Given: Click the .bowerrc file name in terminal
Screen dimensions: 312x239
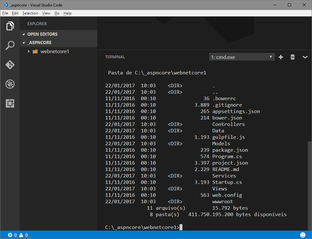Looking at the screenshot, I should [224, 98].
